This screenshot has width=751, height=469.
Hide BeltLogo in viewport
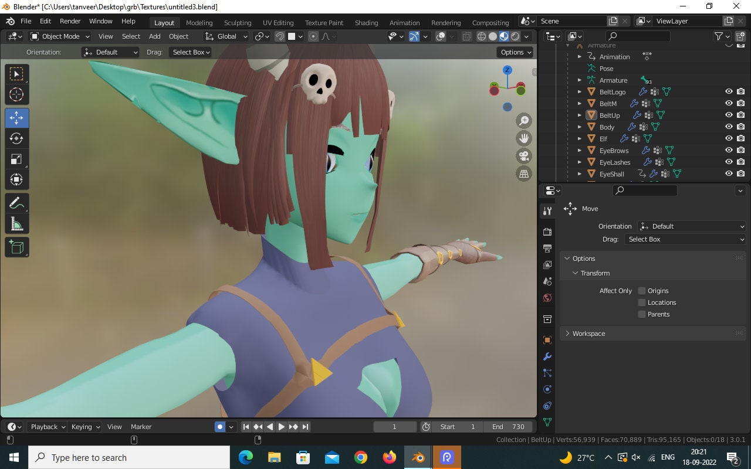(729, 91)
